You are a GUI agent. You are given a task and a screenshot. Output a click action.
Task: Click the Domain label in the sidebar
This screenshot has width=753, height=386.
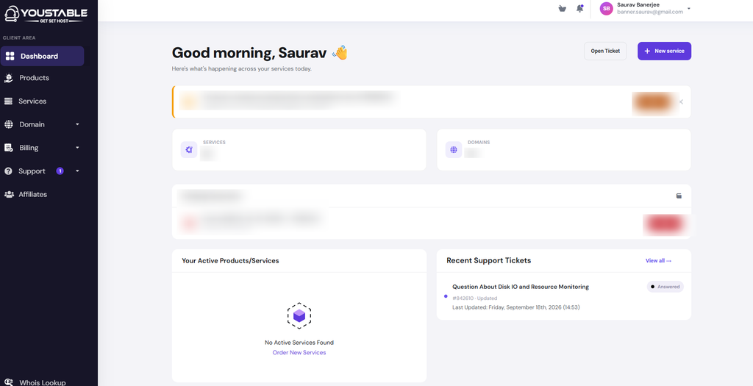click(x=32, y=124)
